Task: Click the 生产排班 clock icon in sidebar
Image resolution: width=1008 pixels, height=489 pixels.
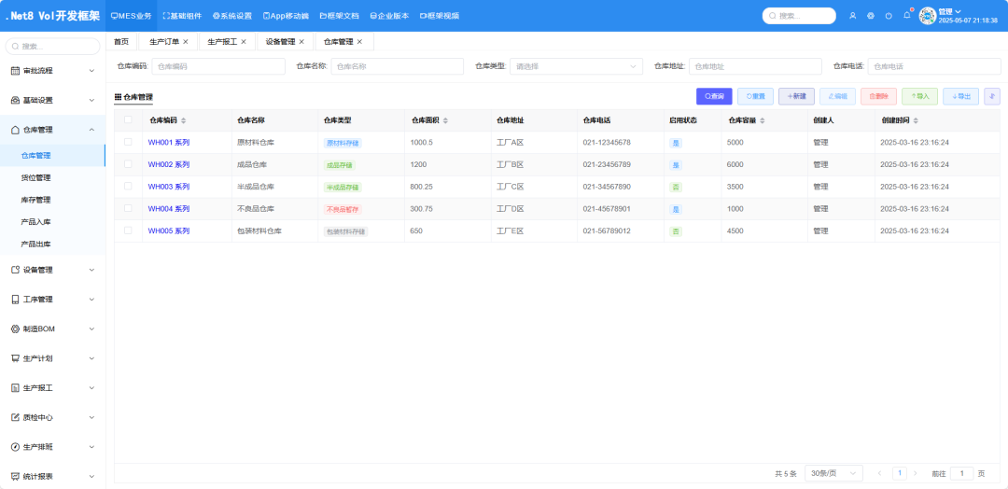Action: point(15,447)
